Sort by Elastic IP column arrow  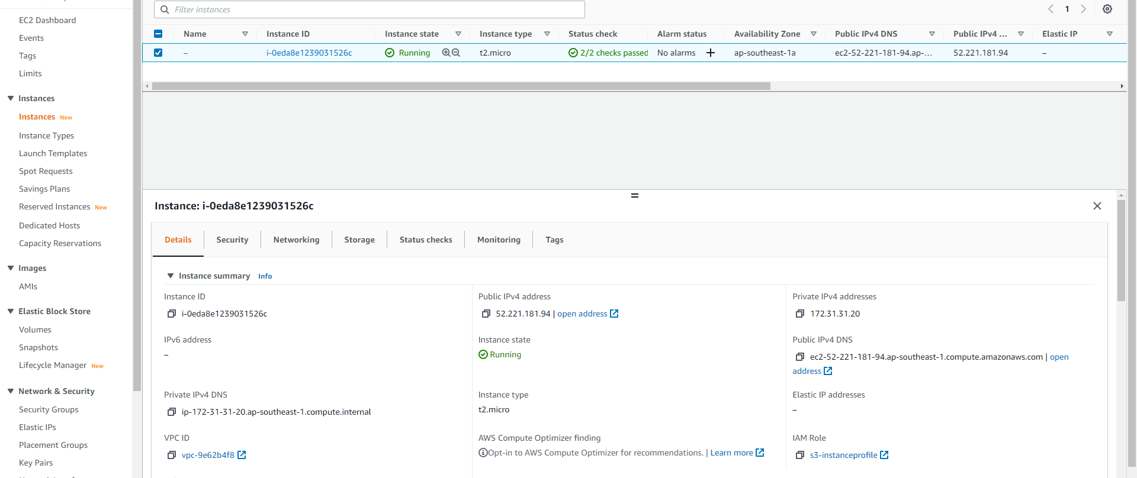[1110, 34]
